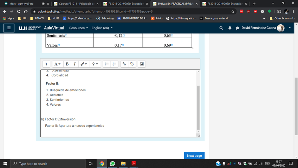This screenshot has width=298, height=168.
Task: Open Adobe Acrobat from the taskbar
Action: pos(134,164)
